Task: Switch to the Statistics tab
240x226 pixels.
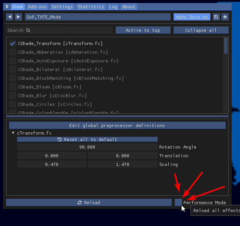Action: tap(91, 7)
